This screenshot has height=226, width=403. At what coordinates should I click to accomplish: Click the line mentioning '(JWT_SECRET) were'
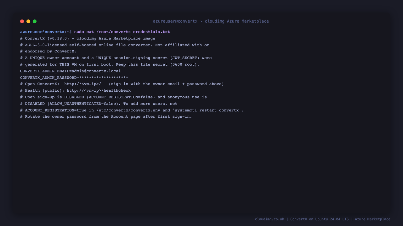pyautogui.click(x=116, y=58)
